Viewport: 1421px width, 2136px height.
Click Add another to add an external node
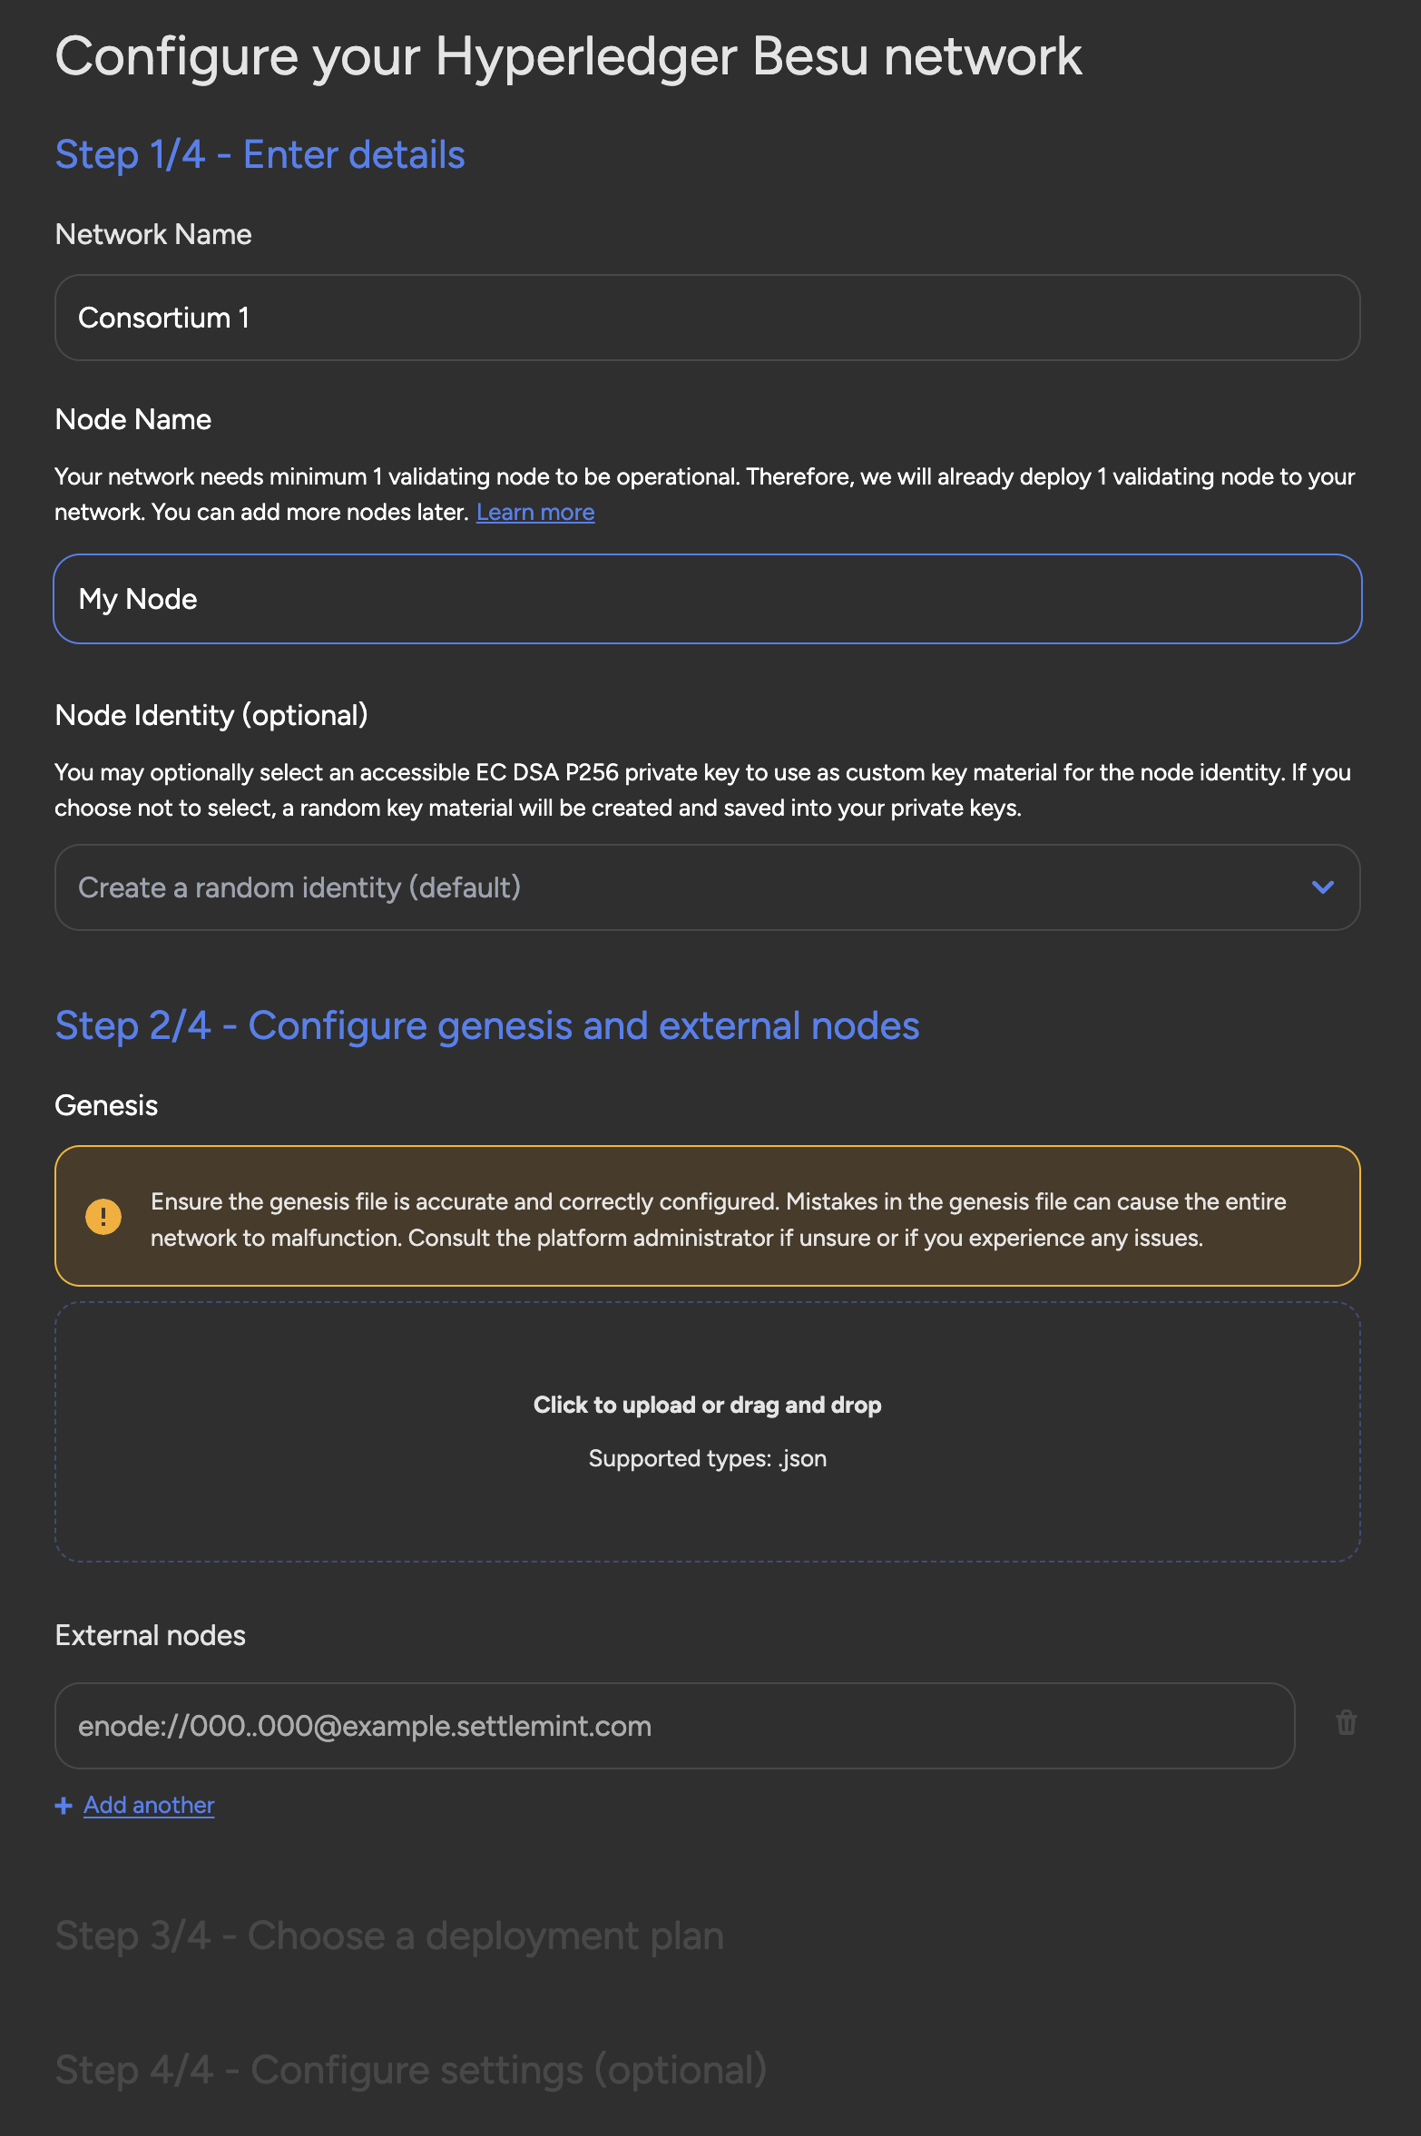pyautogui.click(x=148, y=1805)
